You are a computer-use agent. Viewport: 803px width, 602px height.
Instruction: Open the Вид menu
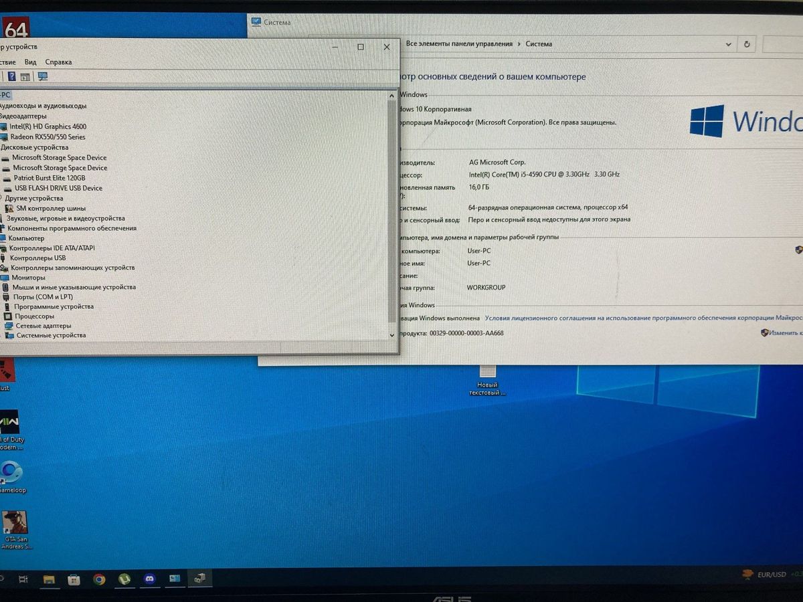click(x=30, y=62)
